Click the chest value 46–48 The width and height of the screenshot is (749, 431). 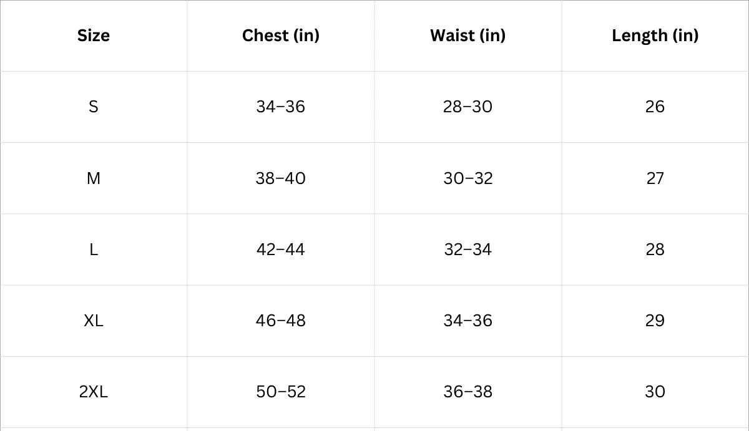click(281, 321)
